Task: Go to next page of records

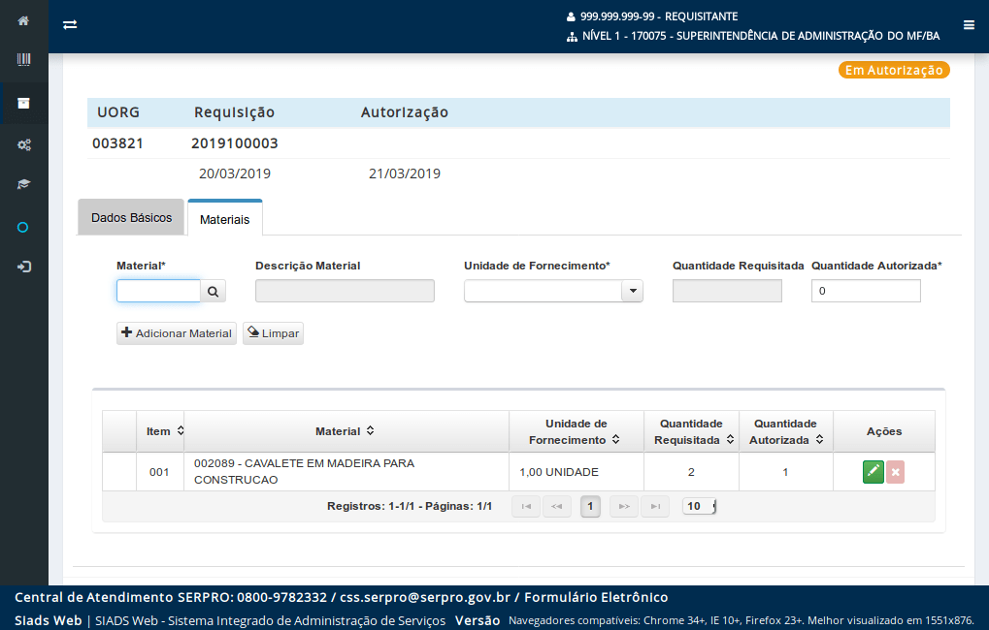Action: click(x=624, y=507)
